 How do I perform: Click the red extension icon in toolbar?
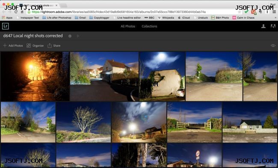[x=253, y=12]
